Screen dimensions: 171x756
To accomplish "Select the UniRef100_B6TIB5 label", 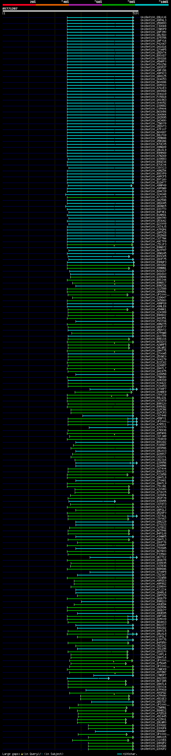I will tap(153, 681).
